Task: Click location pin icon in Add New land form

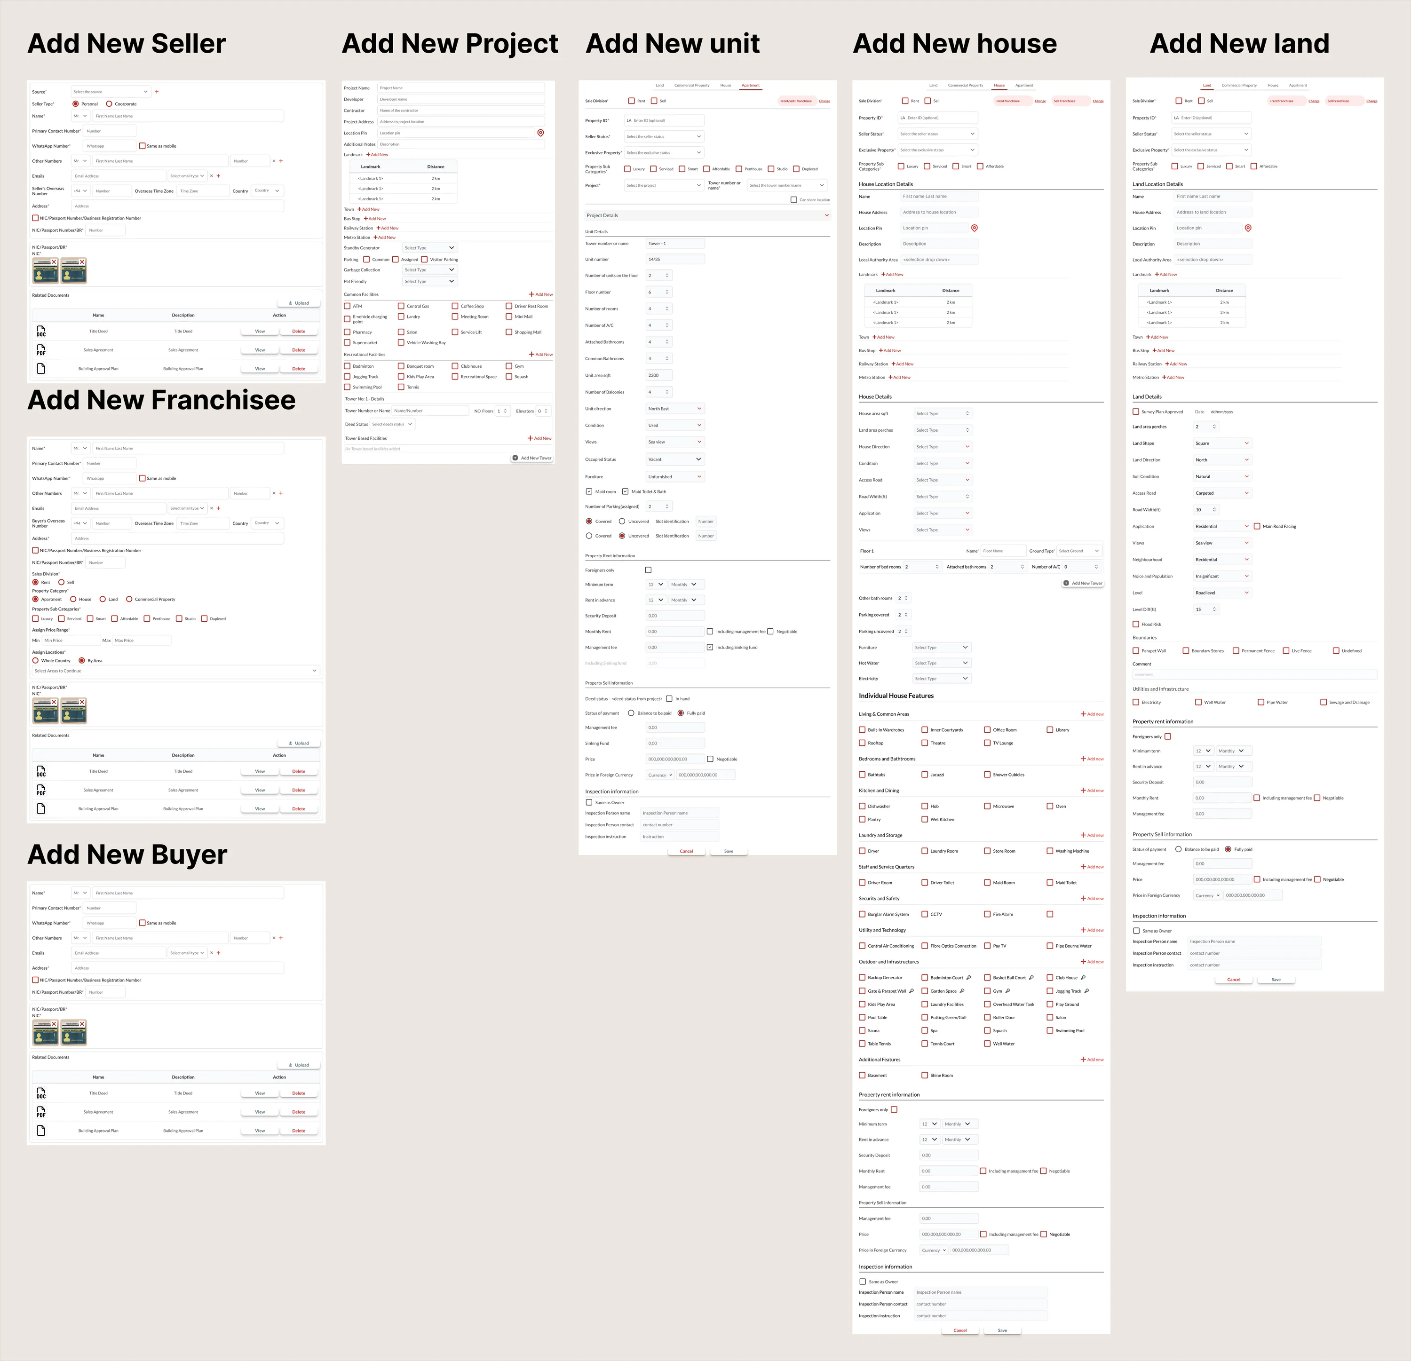Action: 1248,228
